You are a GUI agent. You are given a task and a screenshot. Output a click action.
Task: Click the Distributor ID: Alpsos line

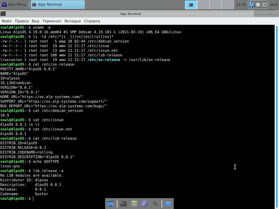(x=24, y=180)
